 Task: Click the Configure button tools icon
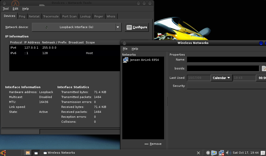pyautogui.click(x=129, y=27)
